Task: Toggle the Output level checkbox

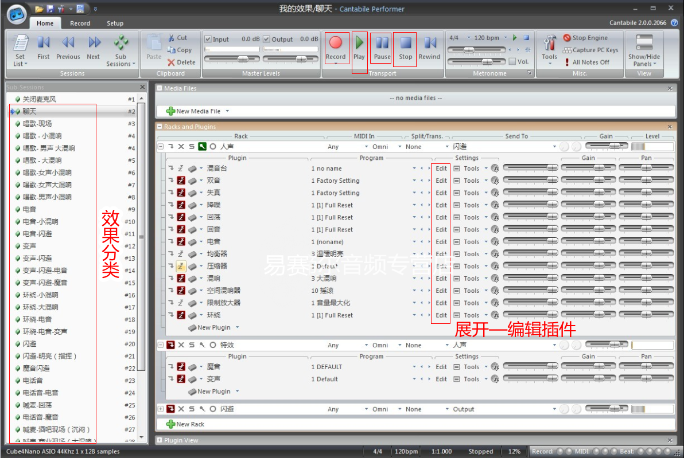Action: [x=266, y=39]
